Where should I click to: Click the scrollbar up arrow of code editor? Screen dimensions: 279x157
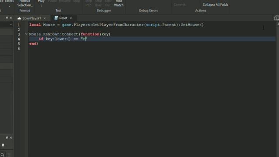pyautogui.click(x=278, y=24)
